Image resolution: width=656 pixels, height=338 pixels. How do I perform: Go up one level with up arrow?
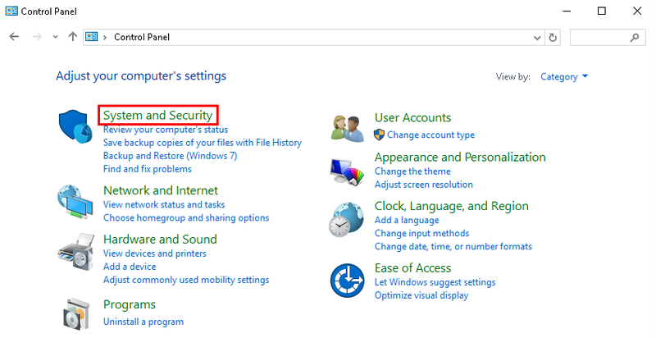73,37
